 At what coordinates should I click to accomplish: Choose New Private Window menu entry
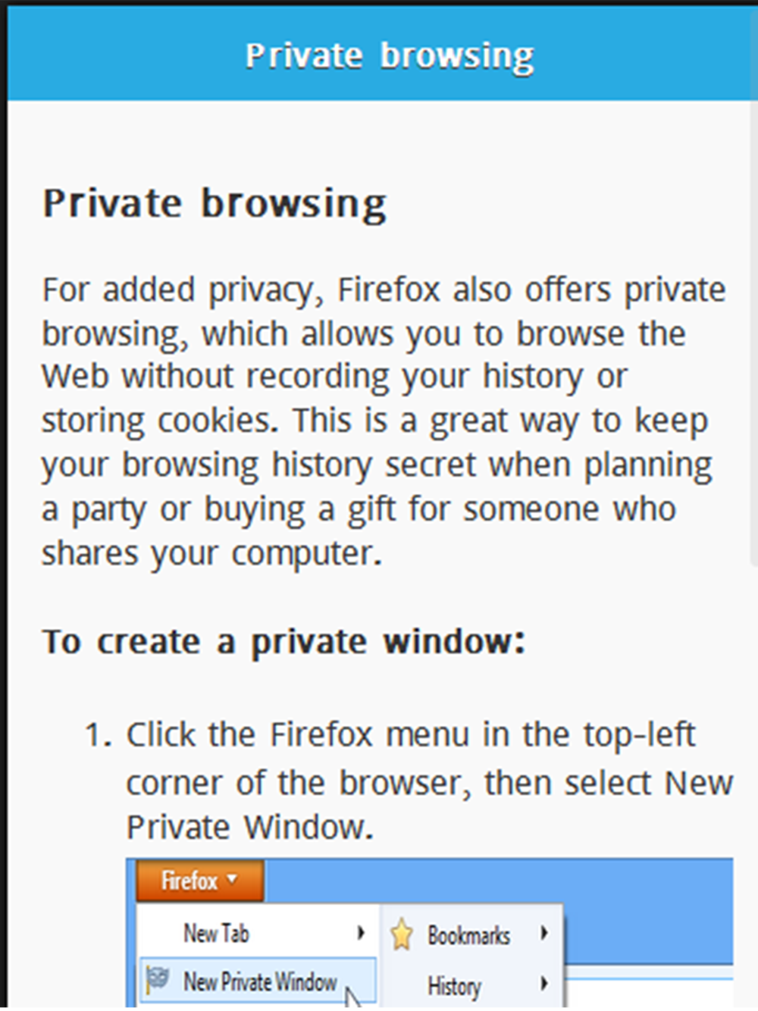point(260,981)
